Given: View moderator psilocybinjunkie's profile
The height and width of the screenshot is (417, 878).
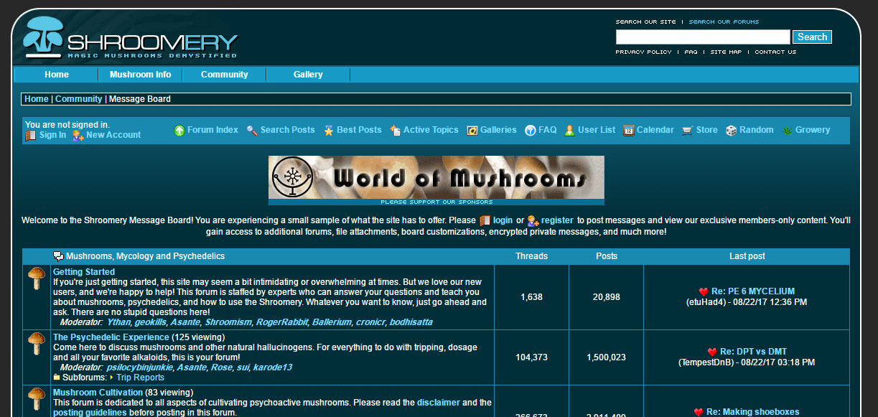Looking at the screenshot, I should click(x=141, y=367).
